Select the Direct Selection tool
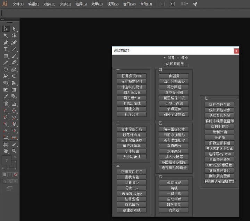Viewport: 250px width, 221px height. [14, 29]
